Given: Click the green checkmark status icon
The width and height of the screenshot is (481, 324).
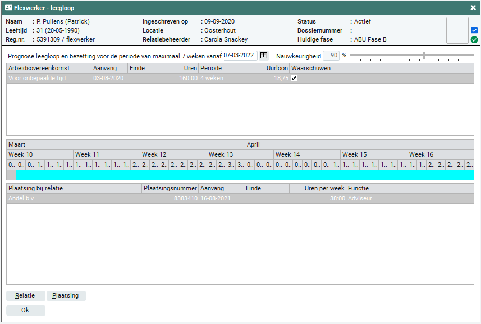Looking at the screenshot, I should point(474,40).
